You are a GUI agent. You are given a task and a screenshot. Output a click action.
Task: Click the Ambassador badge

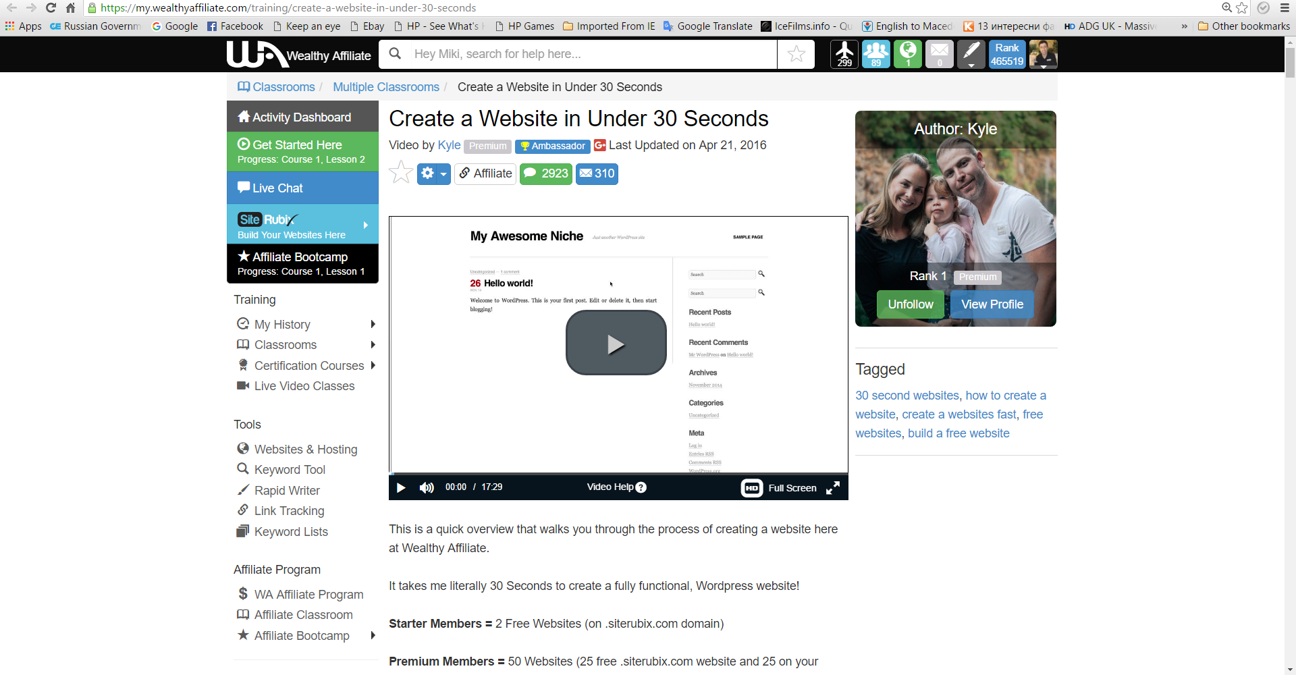pyautogui.click(x=553, y=146)
